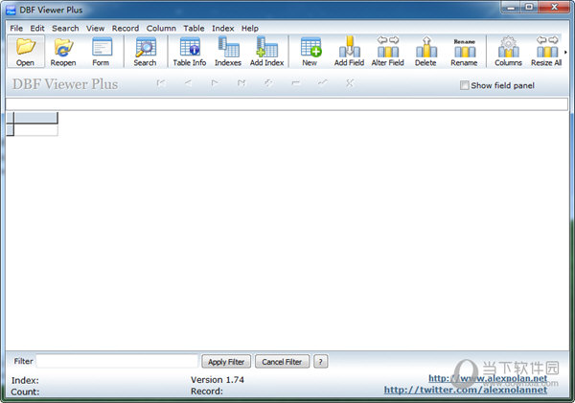Post edit with navigator checkmark button

322,83
